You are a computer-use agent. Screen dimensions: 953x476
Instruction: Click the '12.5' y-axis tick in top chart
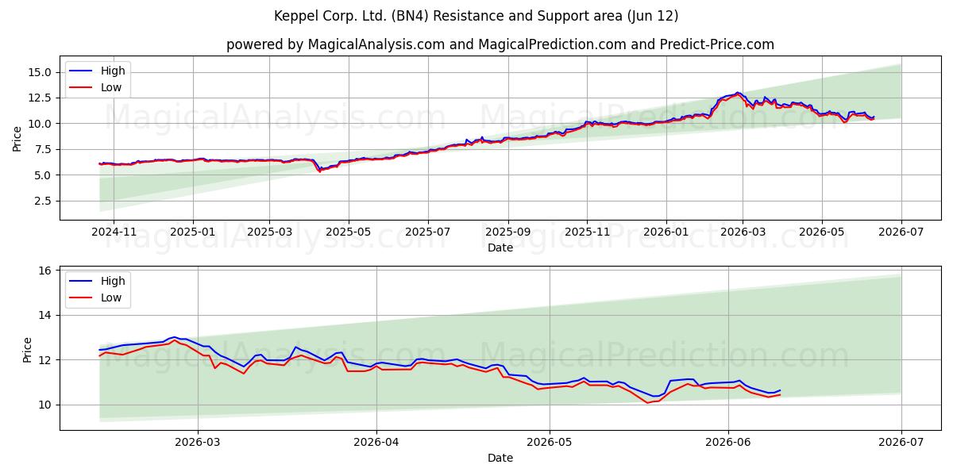pos(41,98)
